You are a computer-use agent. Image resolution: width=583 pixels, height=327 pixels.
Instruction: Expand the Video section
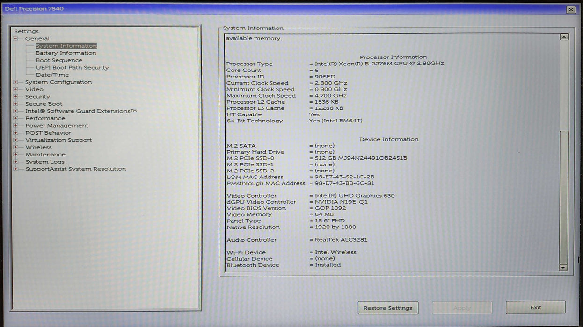15,89
